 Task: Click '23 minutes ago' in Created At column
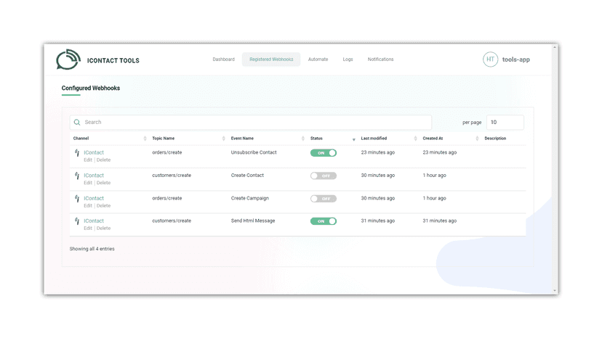pyautogui.click(x=440, y=152)
